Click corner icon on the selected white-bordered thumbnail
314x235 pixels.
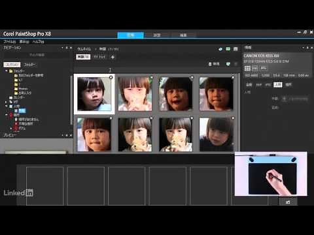[111, 77]
